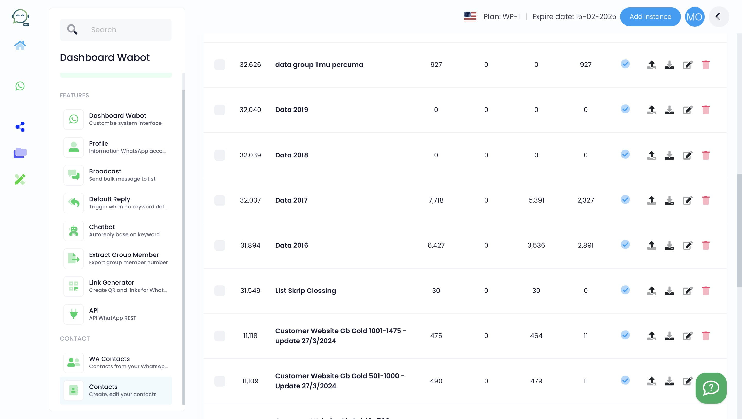Delete Customer Website Gb Gold 1001-1475 list

pyautogui.click(x=706, y=336)
